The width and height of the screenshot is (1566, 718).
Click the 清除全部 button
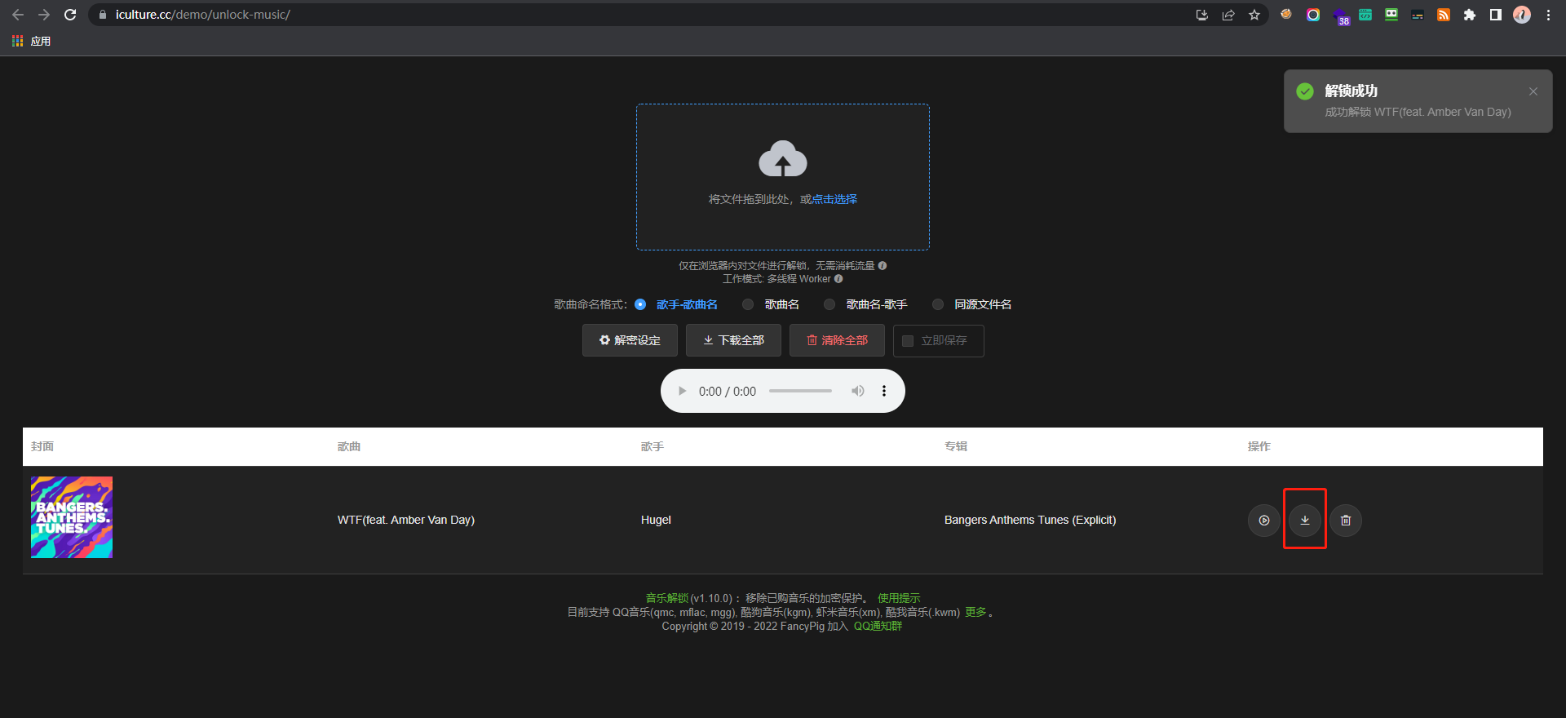point(837,340)
